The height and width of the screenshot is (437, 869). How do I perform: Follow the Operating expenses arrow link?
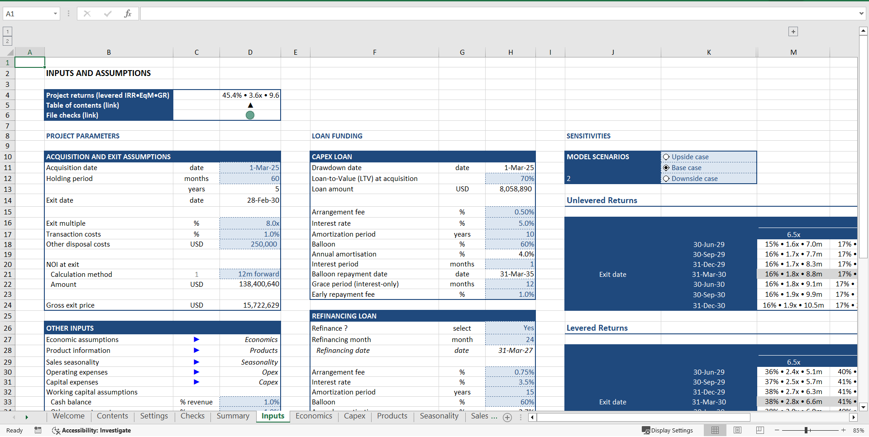196,372
